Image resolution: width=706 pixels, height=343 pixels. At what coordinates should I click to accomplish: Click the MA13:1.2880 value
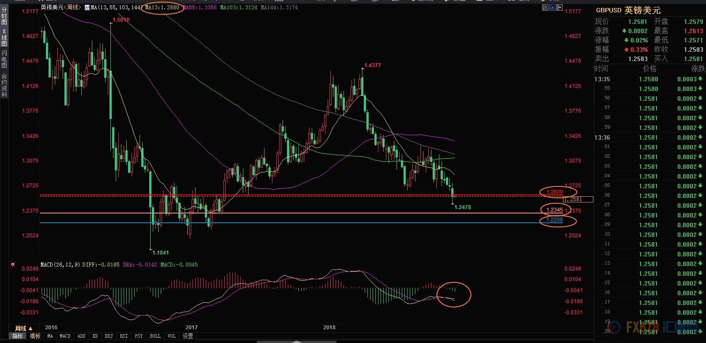(162, 8)
